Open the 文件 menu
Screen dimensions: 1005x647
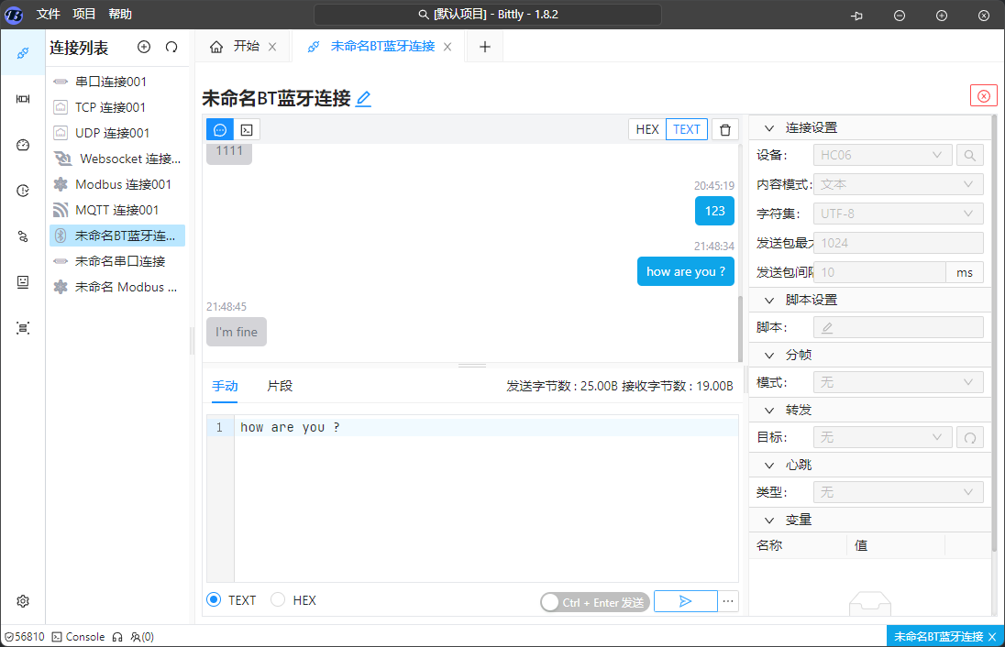coord(49,15)
